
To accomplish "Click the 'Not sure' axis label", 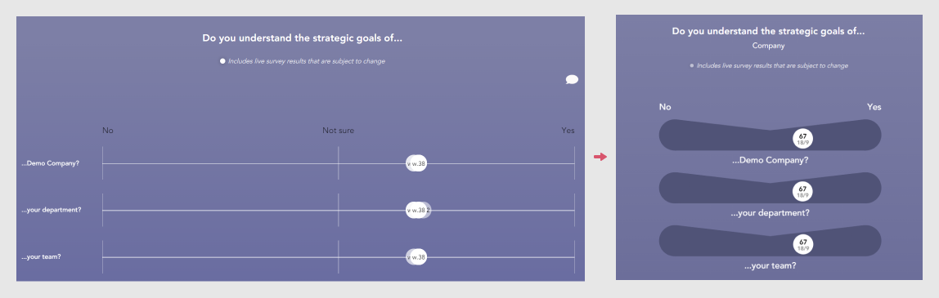I will [339, 130].
